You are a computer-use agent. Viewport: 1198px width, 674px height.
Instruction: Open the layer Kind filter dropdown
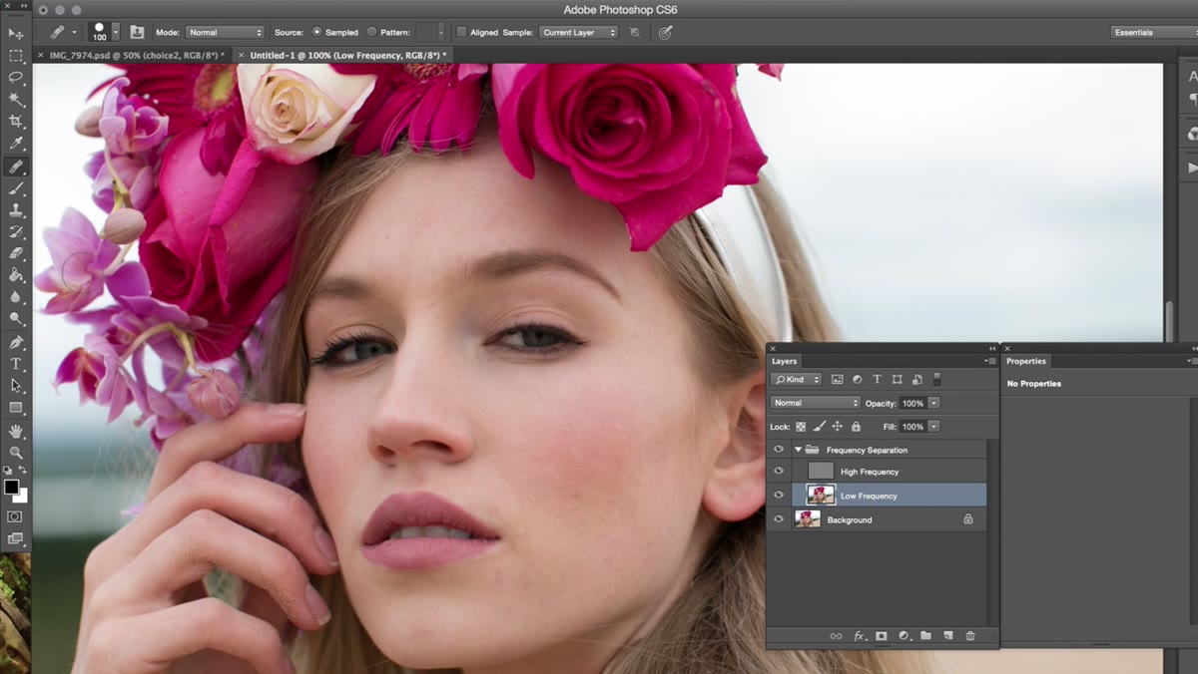798,380
